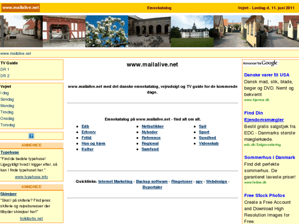This screenshot has height=224, width=299.
Task: Visit www.feline.dk ad link
Action: pyautogui.click(x=255, y=182)
